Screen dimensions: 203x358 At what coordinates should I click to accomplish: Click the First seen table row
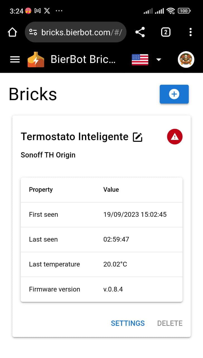pyautogui.click(x=102, y=215)
